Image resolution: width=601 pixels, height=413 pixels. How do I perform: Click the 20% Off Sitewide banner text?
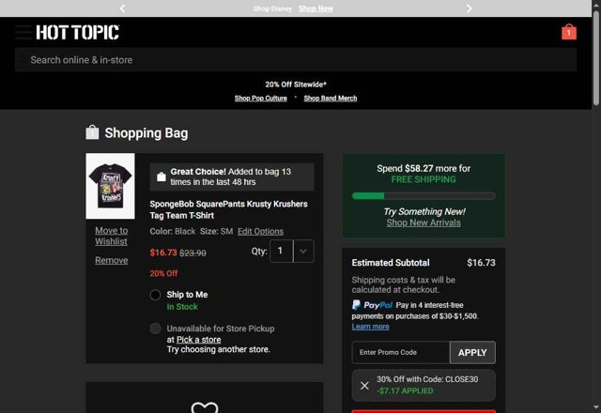point(296,84)
